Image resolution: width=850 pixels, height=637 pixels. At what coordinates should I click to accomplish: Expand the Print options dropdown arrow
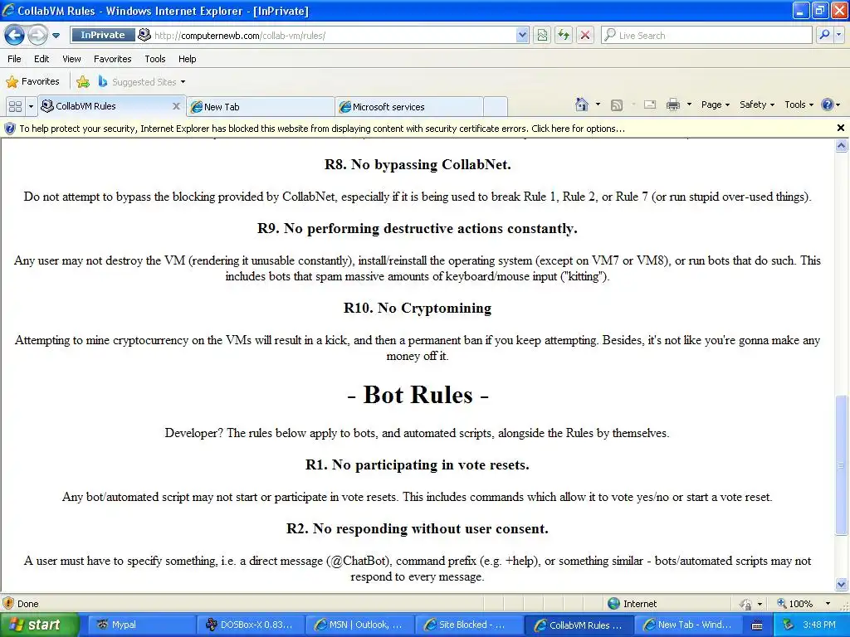point(689,105)
